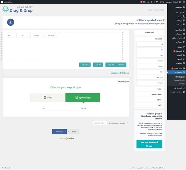Visit site via the home icon
186x170 pixels.
point(180,2)
